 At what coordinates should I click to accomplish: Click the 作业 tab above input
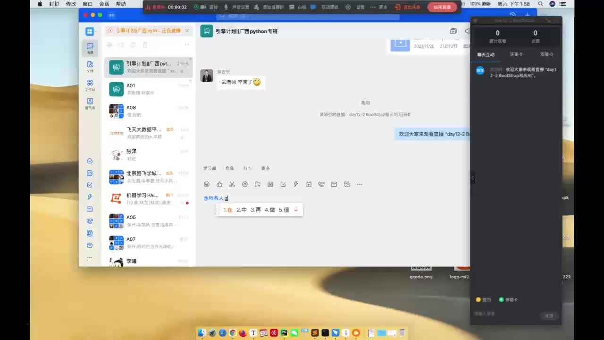coord(230,169)
